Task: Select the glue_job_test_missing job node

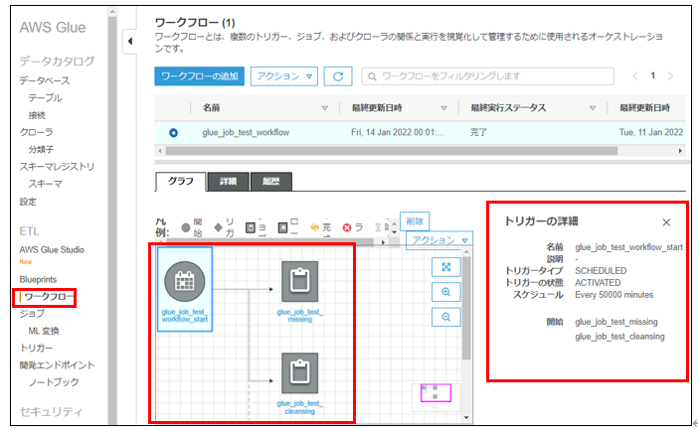Action: pos(300,291)
